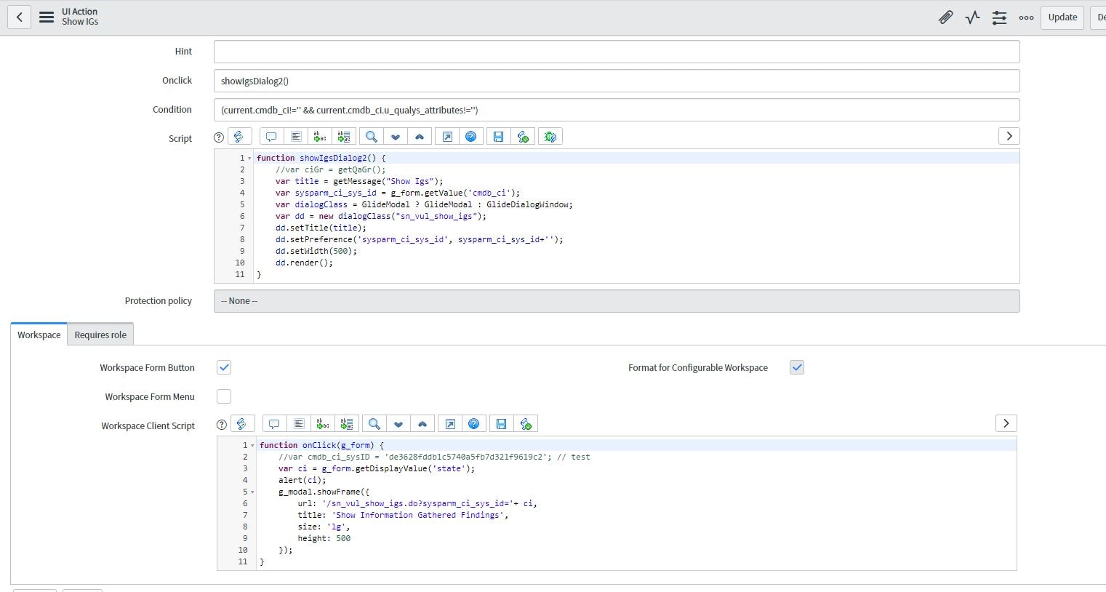
Task: Expand the Script field with right chevron
Action: [1009, 136]
